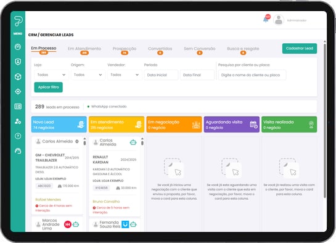Open the shield user icon in sidebar
This screenshot has height=243, width=336.
tap(18, 62)
